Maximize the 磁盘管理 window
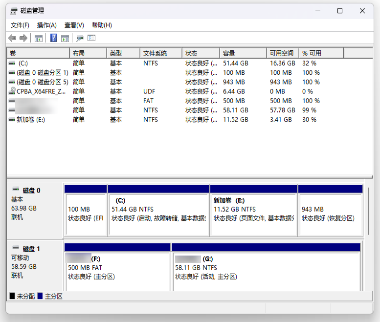380x322 pixels. pyautogui.click(x=340, y=11)
